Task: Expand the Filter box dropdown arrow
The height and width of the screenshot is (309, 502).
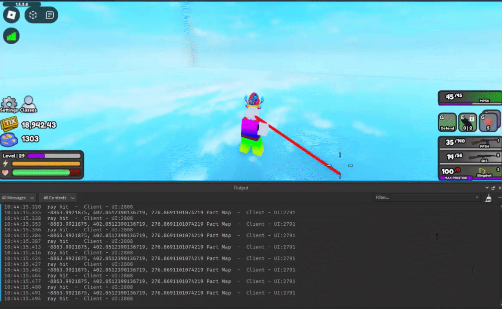Action: [477, 197]
